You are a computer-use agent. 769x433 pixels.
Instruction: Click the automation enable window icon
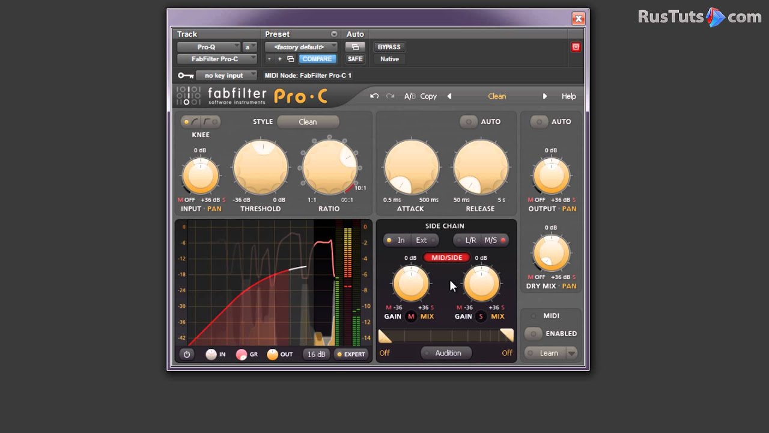click(x=355, y=47)
